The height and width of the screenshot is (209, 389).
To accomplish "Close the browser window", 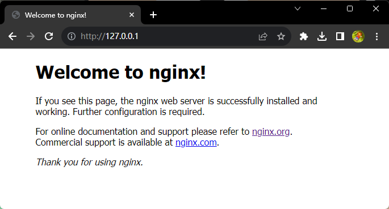I will coord(376,8).
